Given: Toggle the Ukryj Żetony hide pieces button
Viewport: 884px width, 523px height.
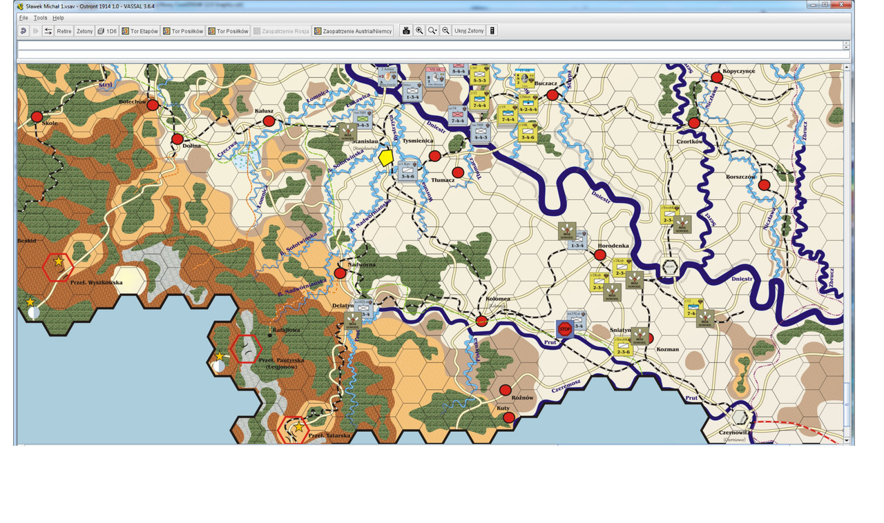Looking at the screenshot, I should click(469, 31).
